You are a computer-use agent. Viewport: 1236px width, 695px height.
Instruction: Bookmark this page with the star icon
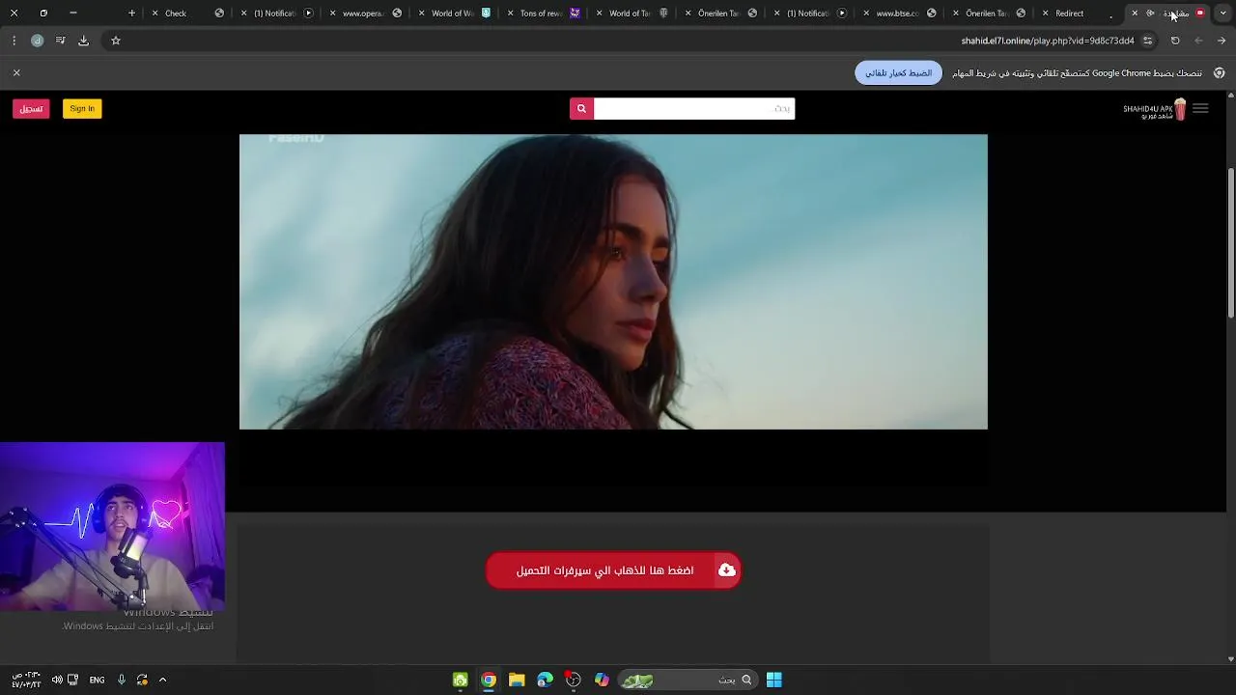tap(116, 41)
